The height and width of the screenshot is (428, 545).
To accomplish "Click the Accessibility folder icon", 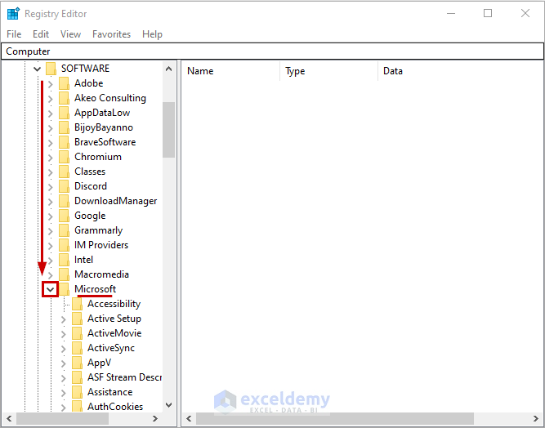I will point(77,304).
